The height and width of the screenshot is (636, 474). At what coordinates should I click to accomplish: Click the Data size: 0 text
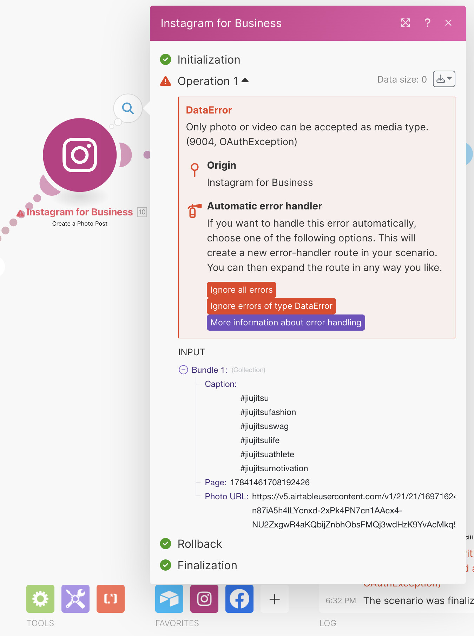coord(402,79)
